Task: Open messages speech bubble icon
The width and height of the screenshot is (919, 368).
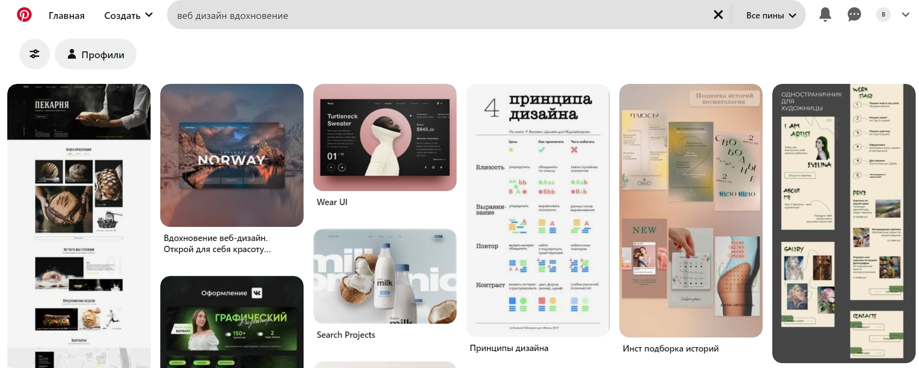Action: pos(854,15)
